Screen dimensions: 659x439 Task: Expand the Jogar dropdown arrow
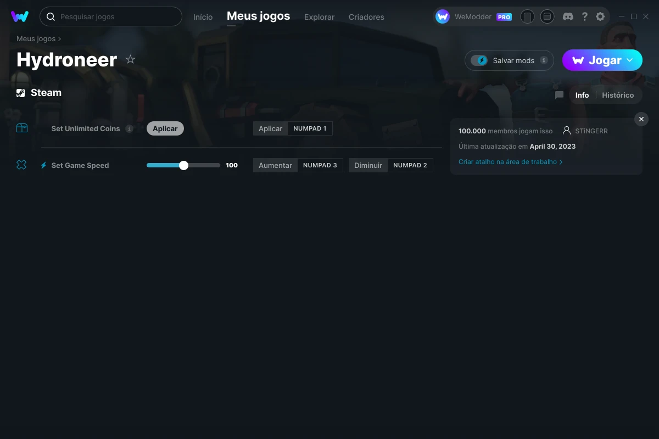click(630, 60)
